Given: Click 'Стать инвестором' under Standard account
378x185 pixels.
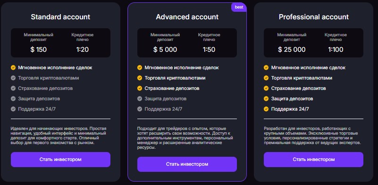Looking at the screenshot, I should tap(60, 160).
